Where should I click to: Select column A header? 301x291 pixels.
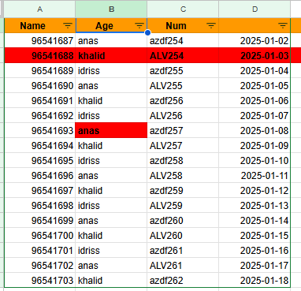[39, 9]
